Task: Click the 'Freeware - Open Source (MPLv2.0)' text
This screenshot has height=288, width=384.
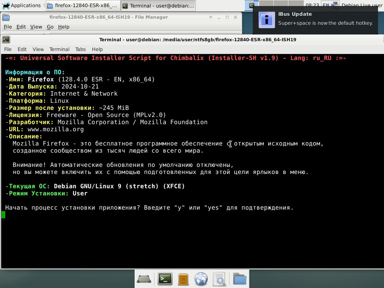Action: 106,115
